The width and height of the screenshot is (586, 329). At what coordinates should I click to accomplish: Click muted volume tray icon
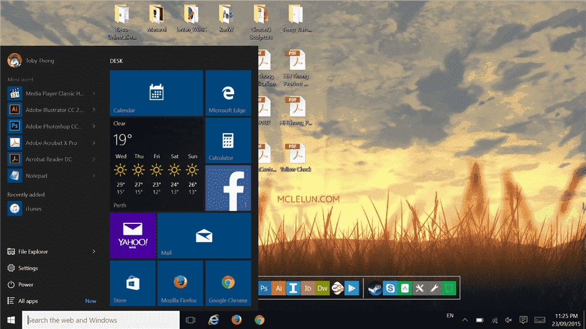(x=509, y=320)
